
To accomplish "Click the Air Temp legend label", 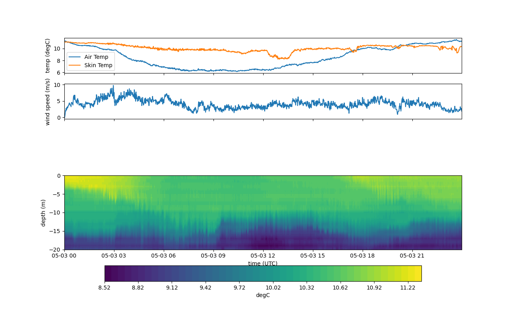I will pos(96,57).
